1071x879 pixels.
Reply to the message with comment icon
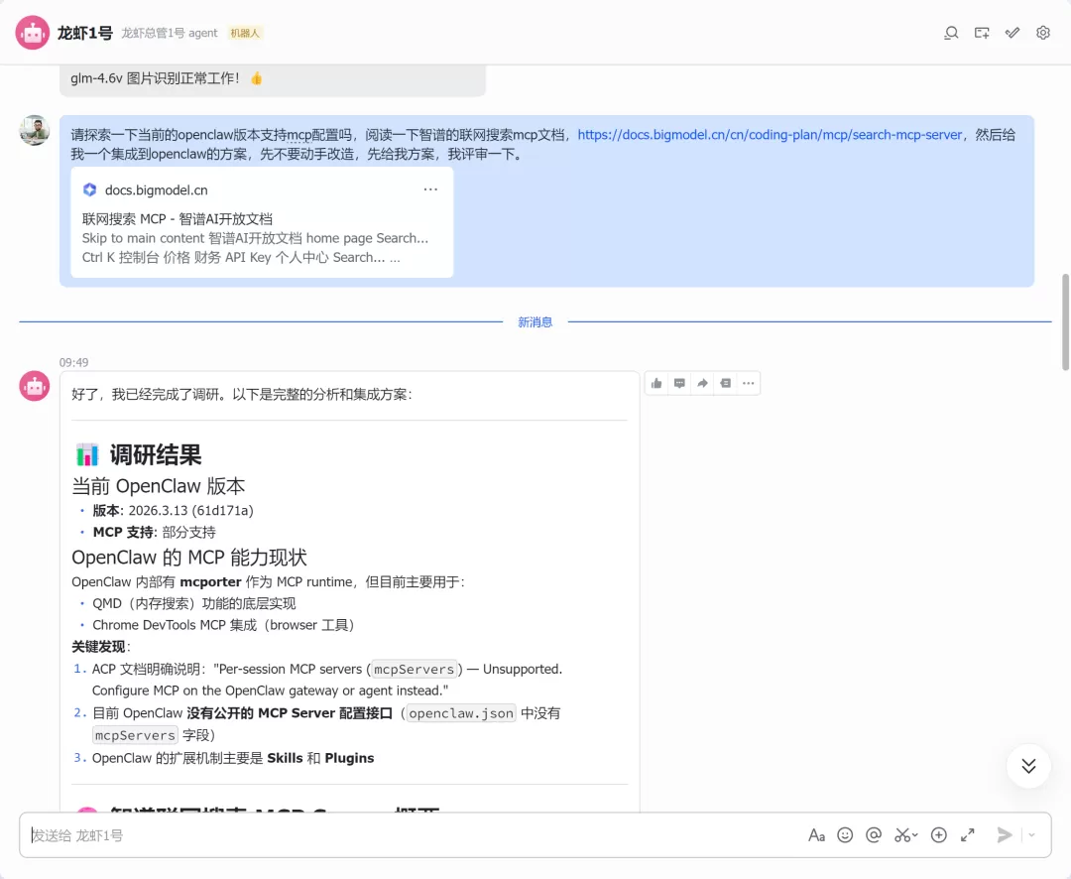[x=679, y=384]
